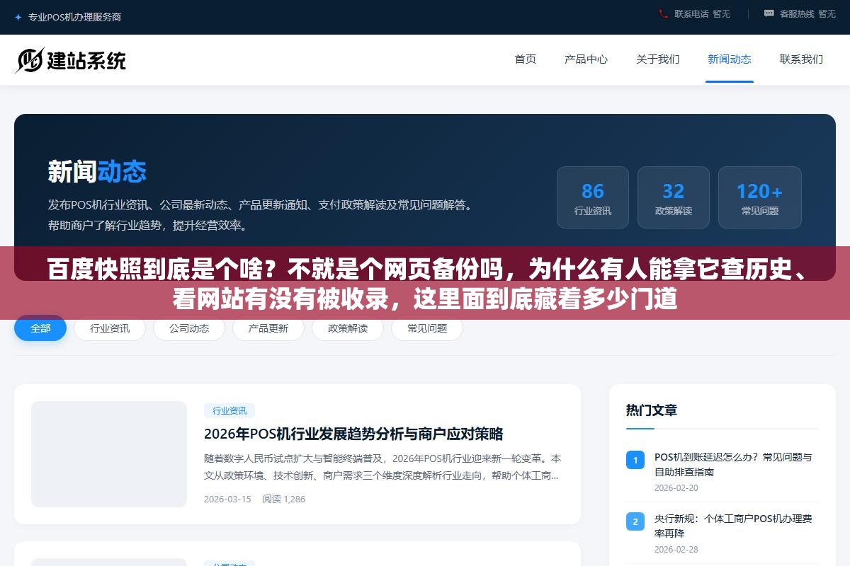Image resolution: width=850 pixels, height=566 pixels.
Task: Open the 新闻动态 nav item
Action: 730,59
